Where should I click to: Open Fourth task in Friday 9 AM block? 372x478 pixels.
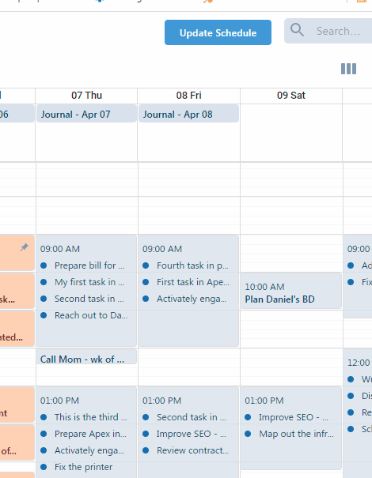pyautogui.click(x=192, y=265)
